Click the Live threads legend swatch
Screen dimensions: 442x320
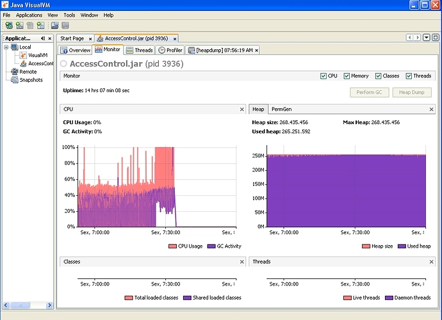347,298
